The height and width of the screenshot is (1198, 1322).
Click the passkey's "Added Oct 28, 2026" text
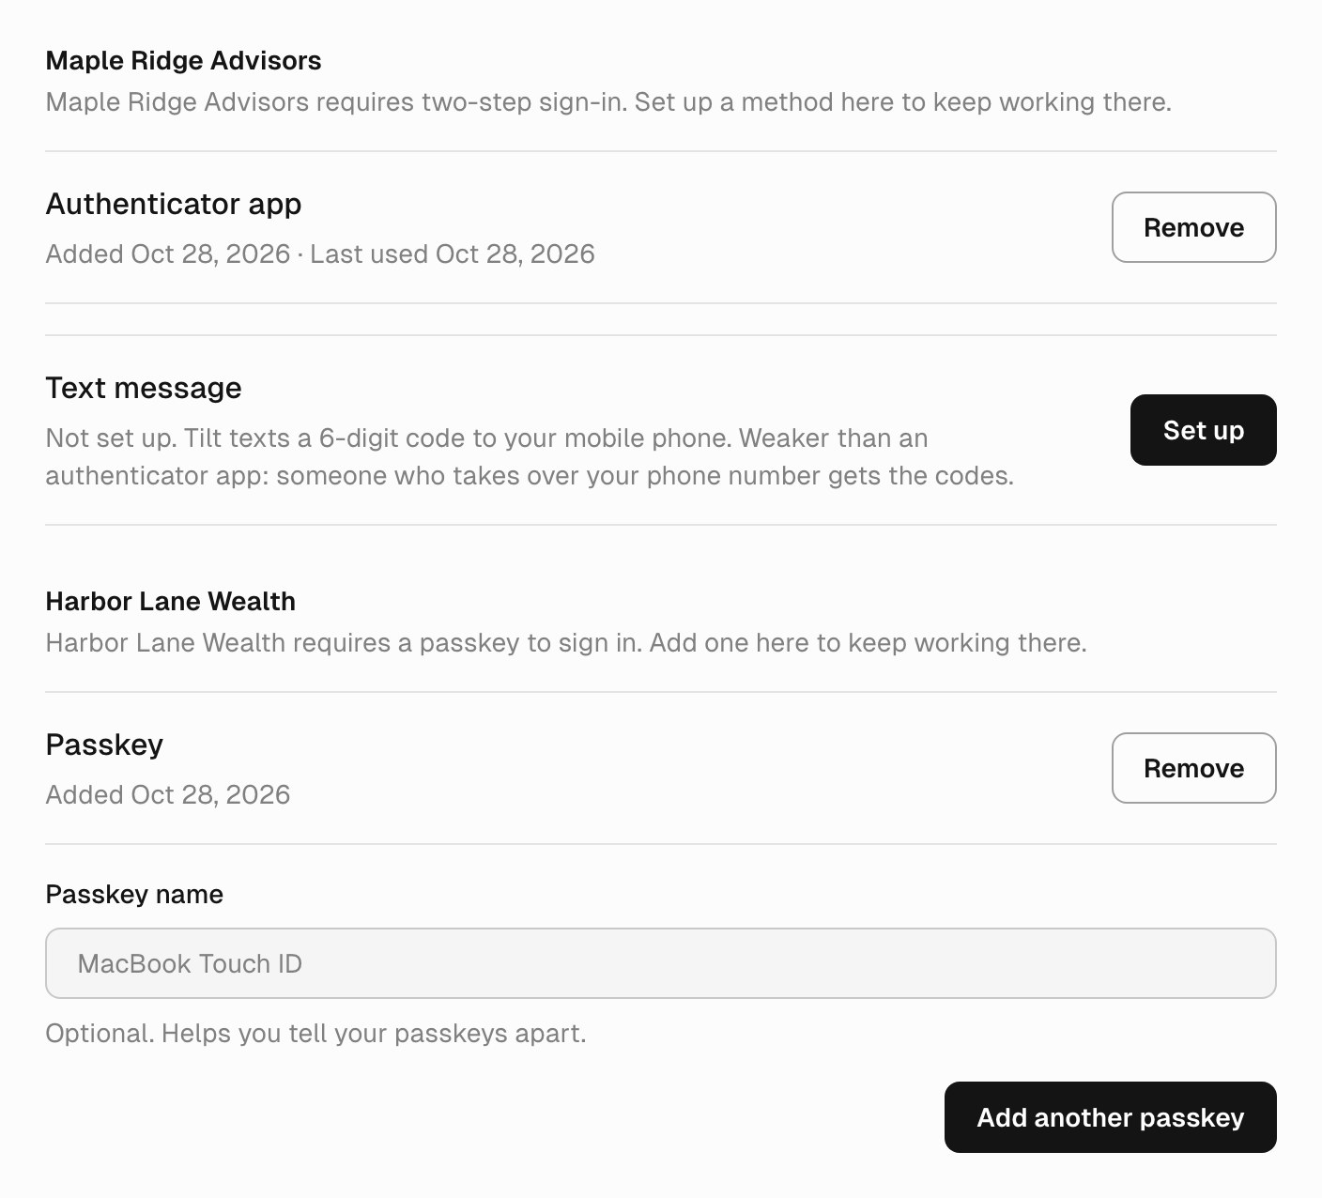point(168,795)
